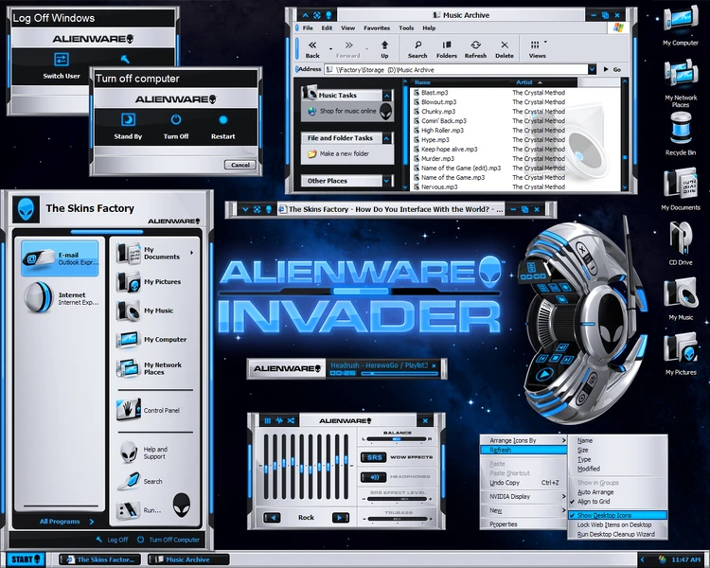Open Search in Music Archive toolbar
710x568 pixels.
417,49
